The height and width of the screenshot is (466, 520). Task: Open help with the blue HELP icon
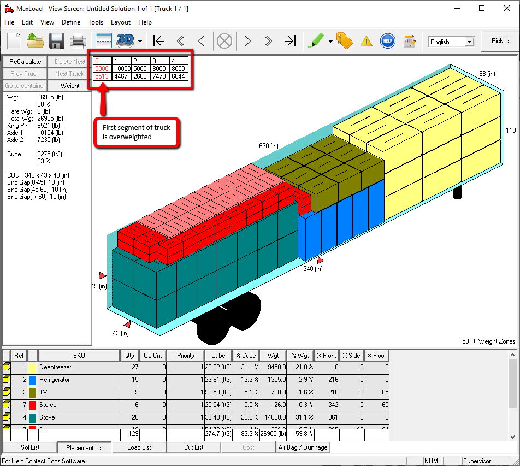click(387, 41)
